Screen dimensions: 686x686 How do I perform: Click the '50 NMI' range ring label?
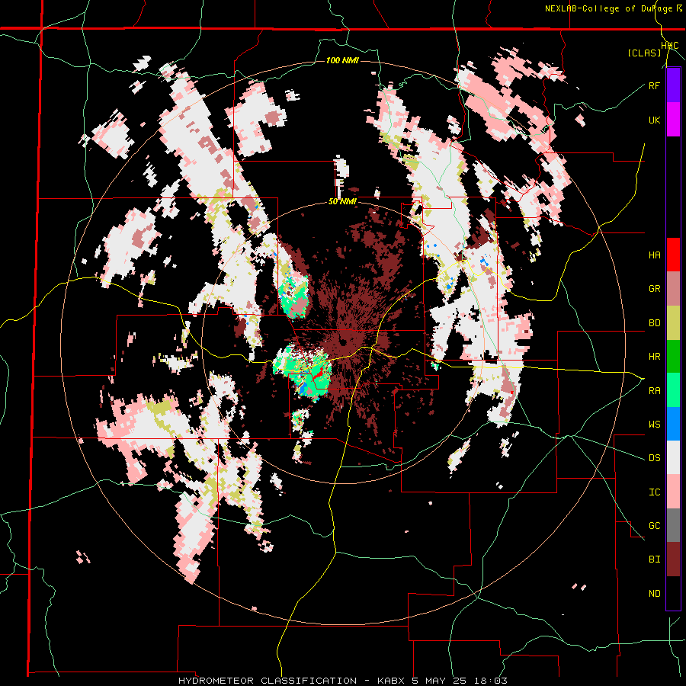[x=342, y=202]
